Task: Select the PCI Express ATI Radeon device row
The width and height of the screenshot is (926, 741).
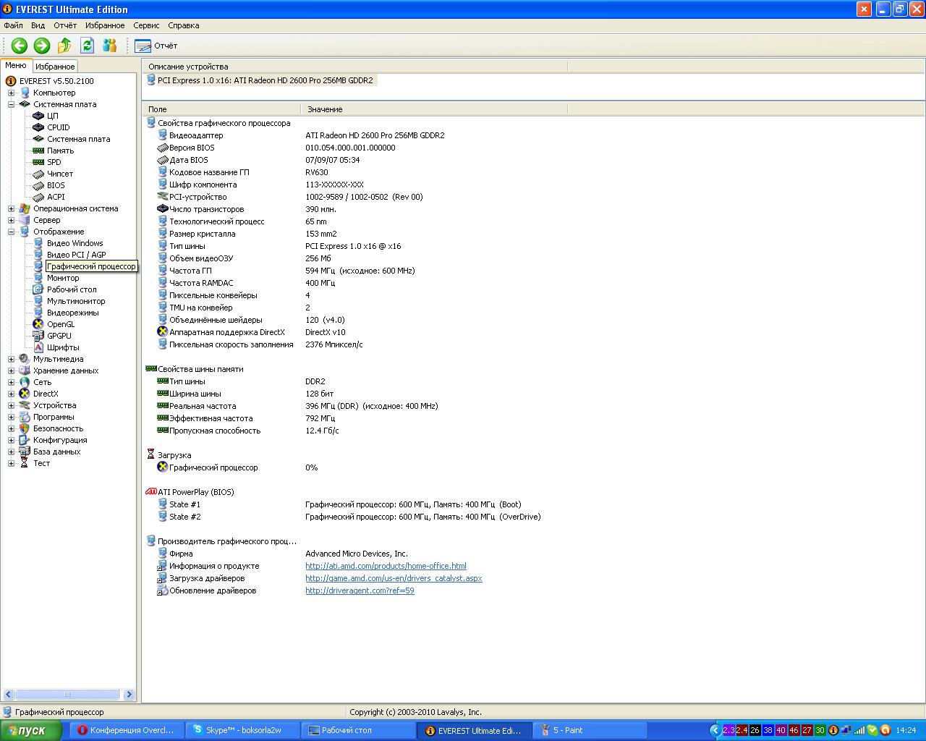Action: tap(260, 80)
